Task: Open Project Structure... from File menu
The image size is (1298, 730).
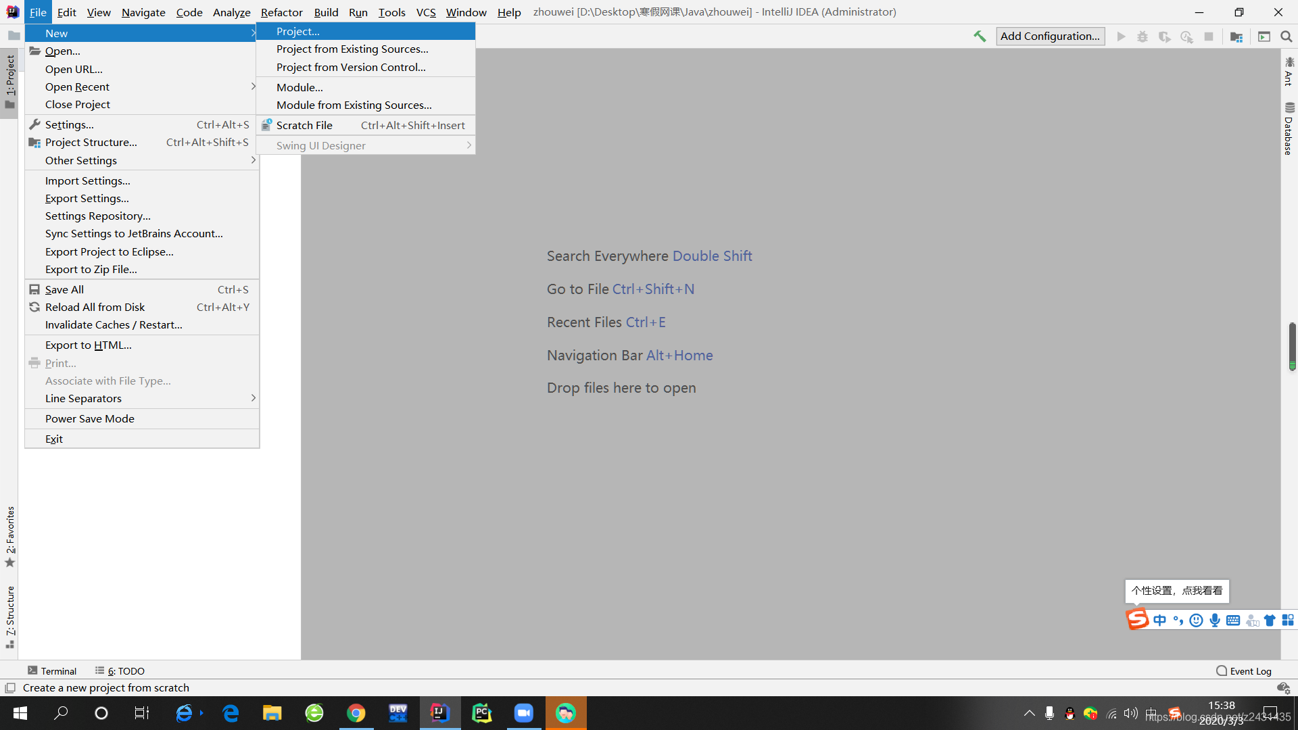Action: click(x=142, y=142)
